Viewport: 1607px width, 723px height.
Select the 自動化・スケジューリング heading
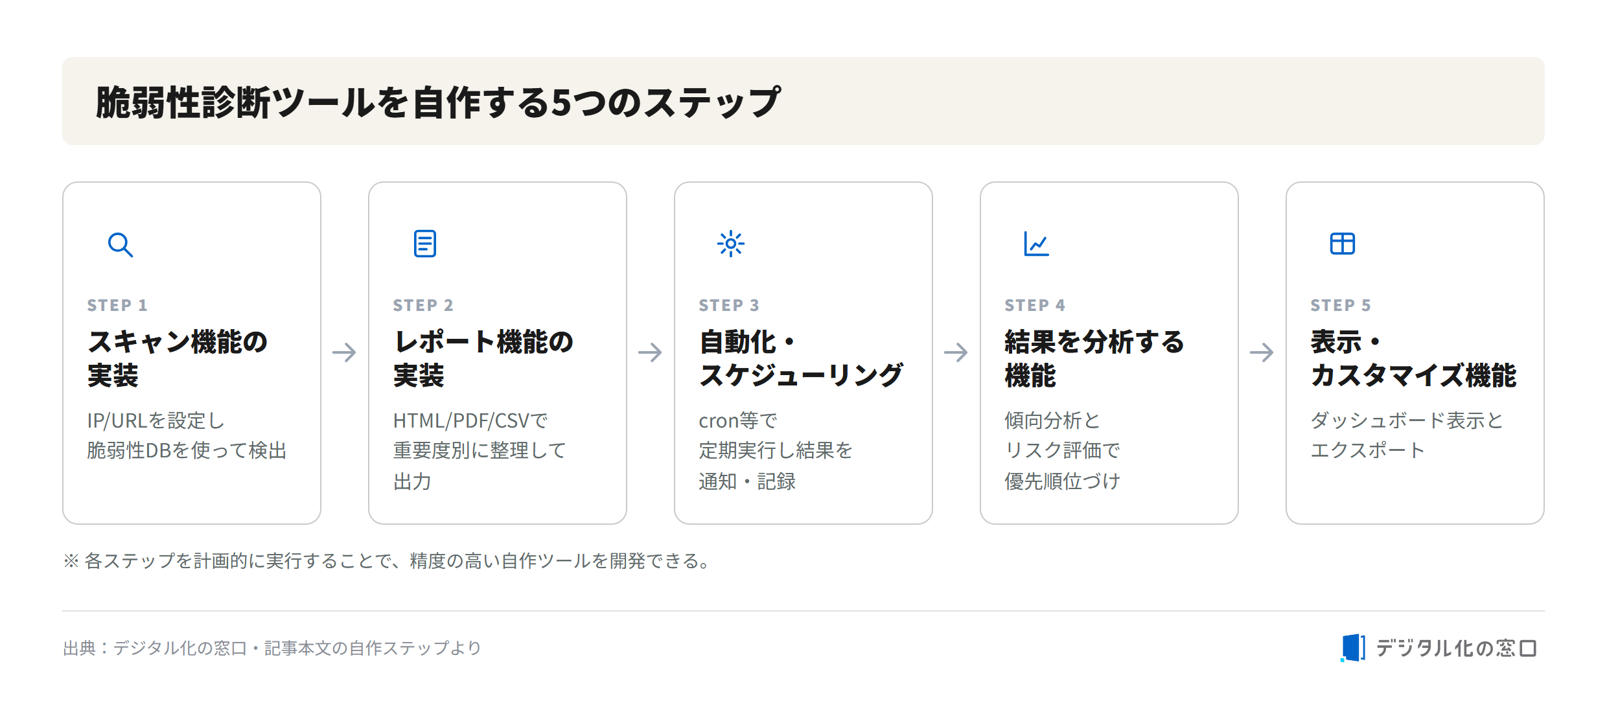tap(801, 358)
